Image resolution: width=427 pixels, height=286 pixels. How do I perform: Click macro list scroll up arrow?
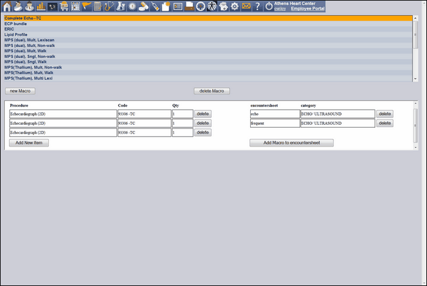[x=415, y=18]
